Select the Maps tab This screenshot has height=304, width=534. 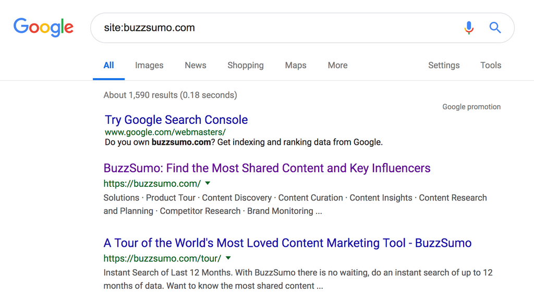[x=296, y=65]
